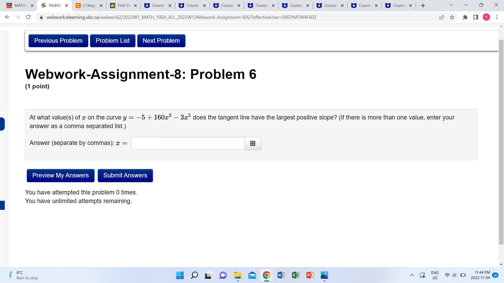
Task: Open Chrome extensions puzzle icon
Action: tap(465, 17)
